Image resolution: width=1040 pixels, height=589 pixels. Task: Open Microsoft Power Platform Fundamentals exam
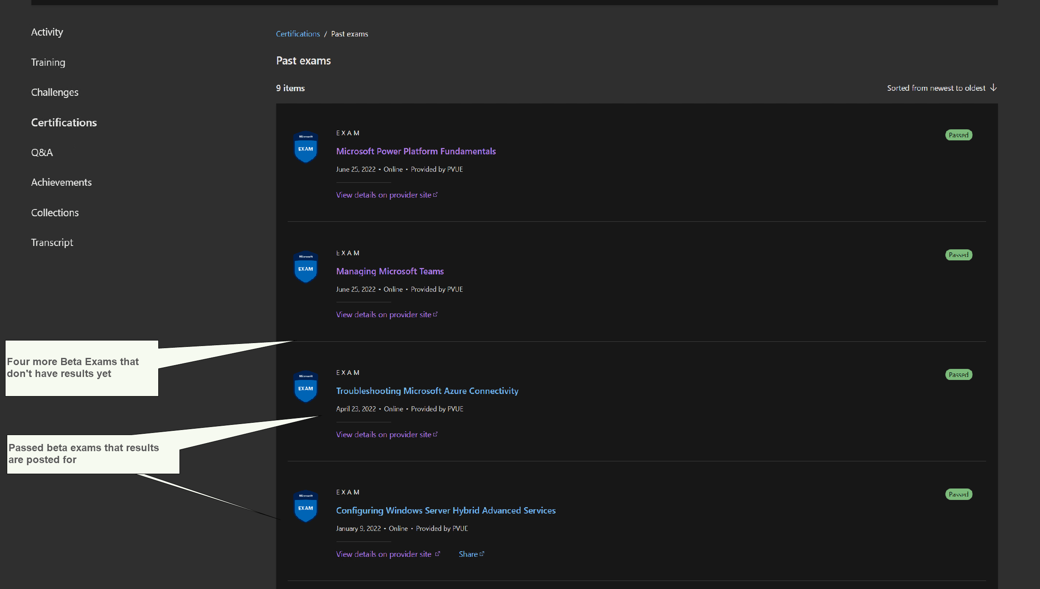[416, 151]
